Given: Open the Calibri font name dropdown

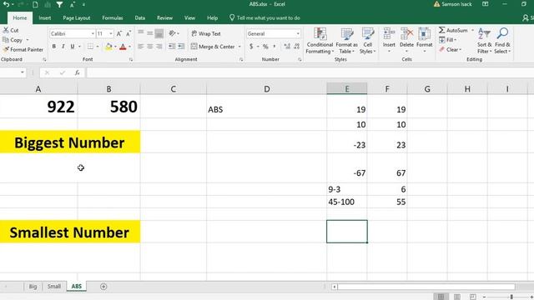Looking at the screenshot, I should (x=93, y=33).
